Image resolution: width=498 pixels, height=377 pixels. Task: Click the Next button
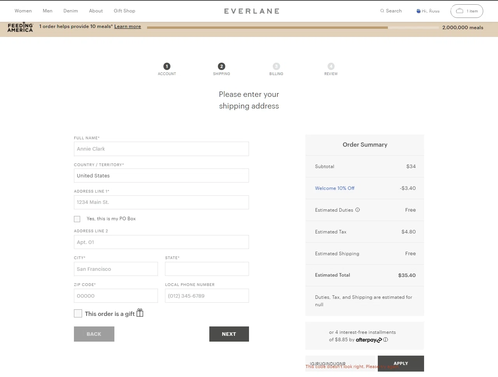(x=229, y=334)
